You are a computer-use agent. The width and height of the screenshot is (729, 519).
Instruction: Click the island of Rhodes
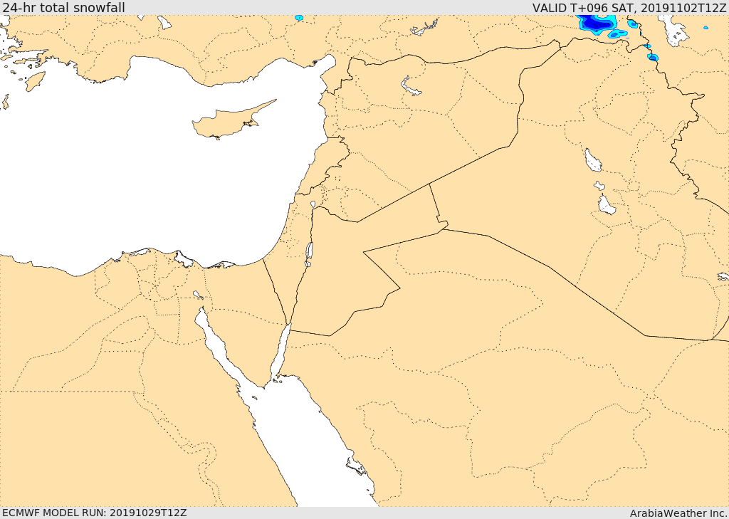pyautogui.click(x=35, y=81)
